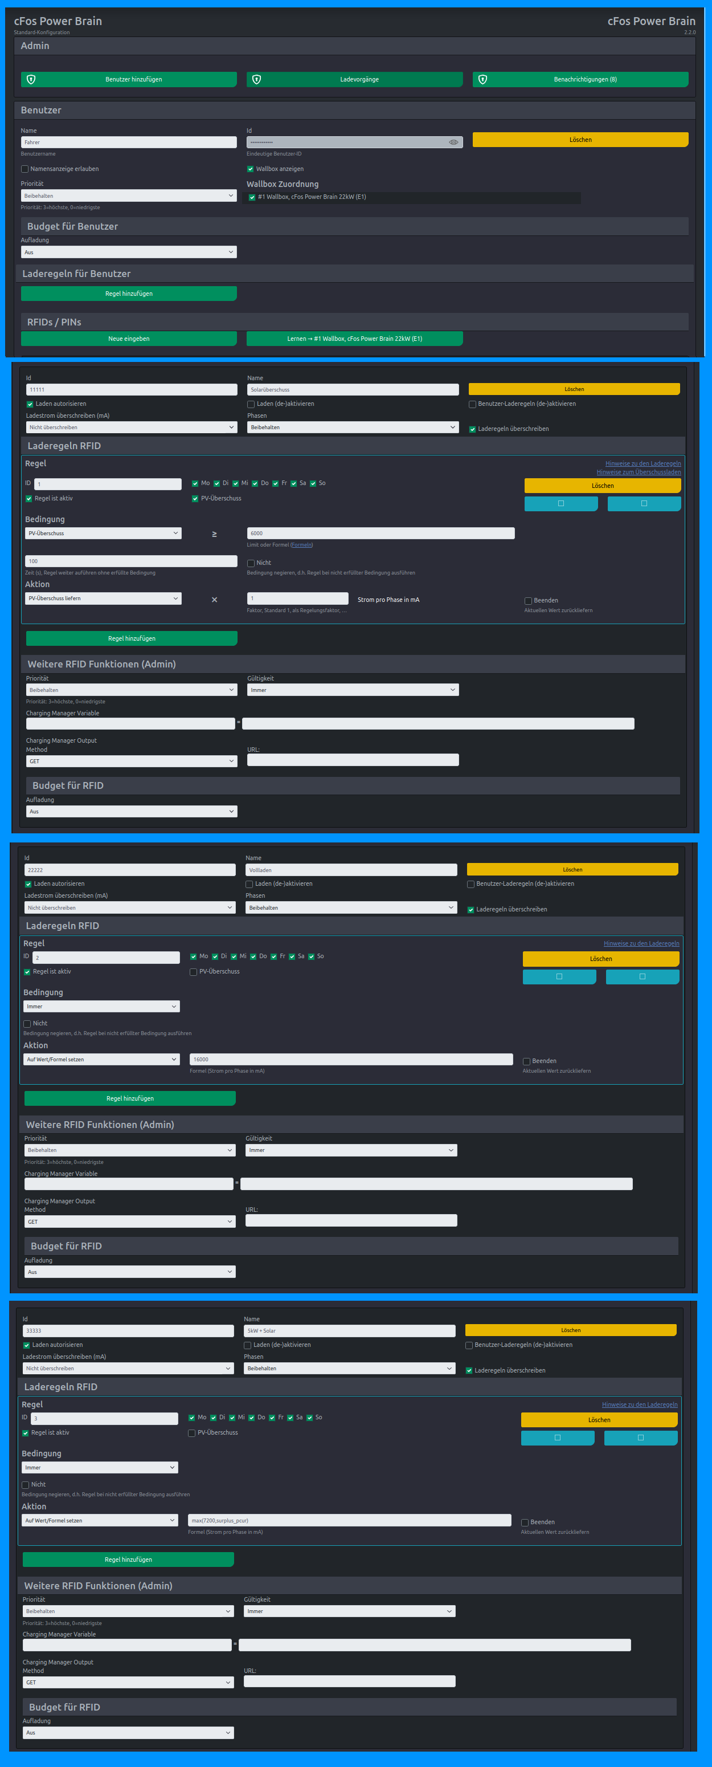Screen dimensions: 712x1767
Task: Click the shield icon on Benachrichtigungen (8)
Action: pos(482,80)
